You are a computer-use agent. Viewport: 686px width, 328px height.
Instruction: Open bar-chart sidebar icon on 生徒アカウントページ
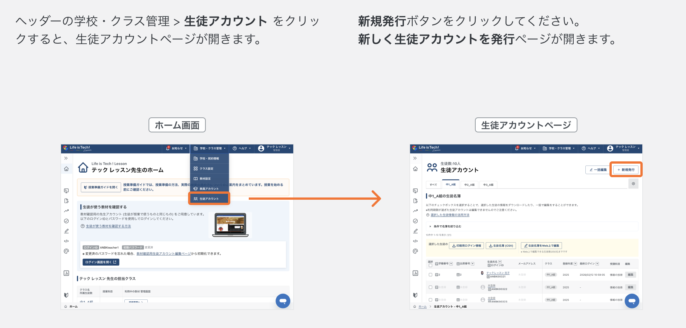pos(415,273)
